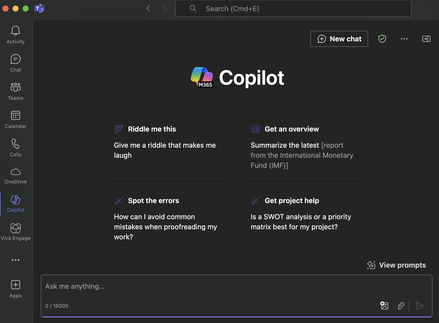Attach a file with the paperclip icon

click(x=401, y=306)
